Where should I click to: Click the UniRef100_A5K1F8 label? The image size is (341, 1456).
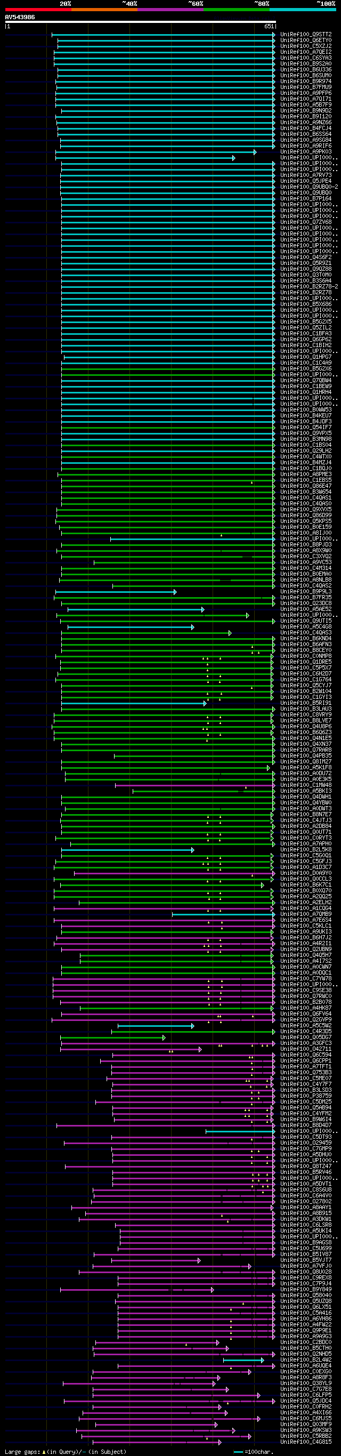pos(305,768)
